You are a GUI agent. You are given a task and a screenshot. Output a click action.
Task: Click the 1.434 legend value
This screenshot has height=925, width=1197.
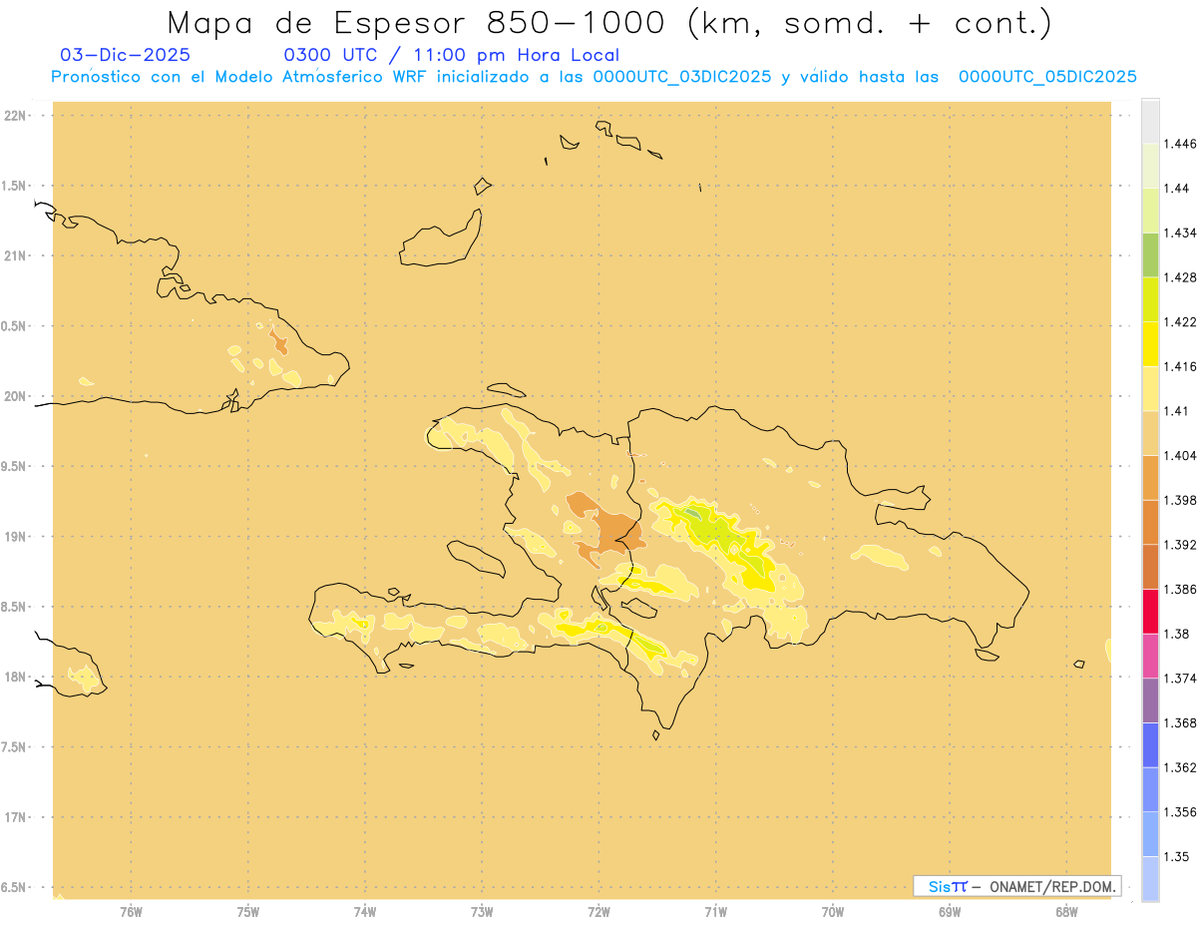1182,232
